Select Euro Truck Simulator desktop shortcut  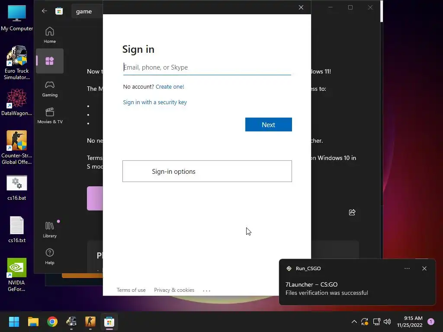[x=17, y=63]
